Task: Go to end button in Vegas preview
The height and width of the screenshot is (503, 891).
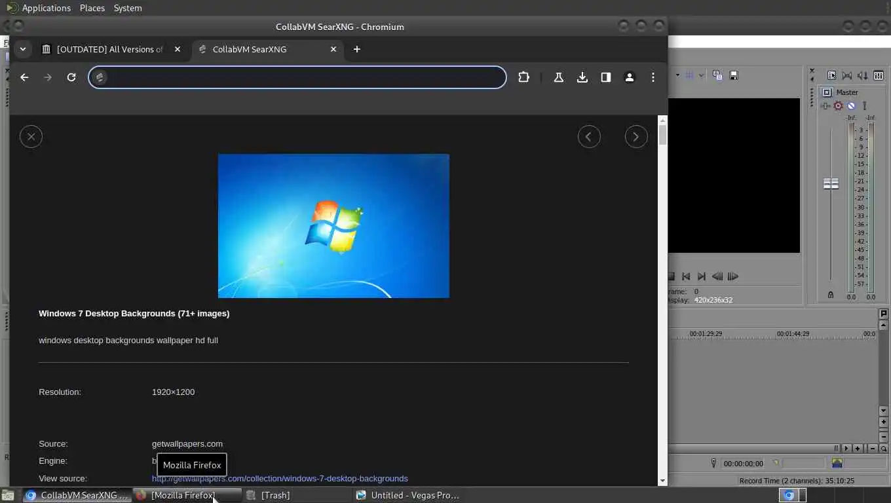Action: (x=702, y=276)
